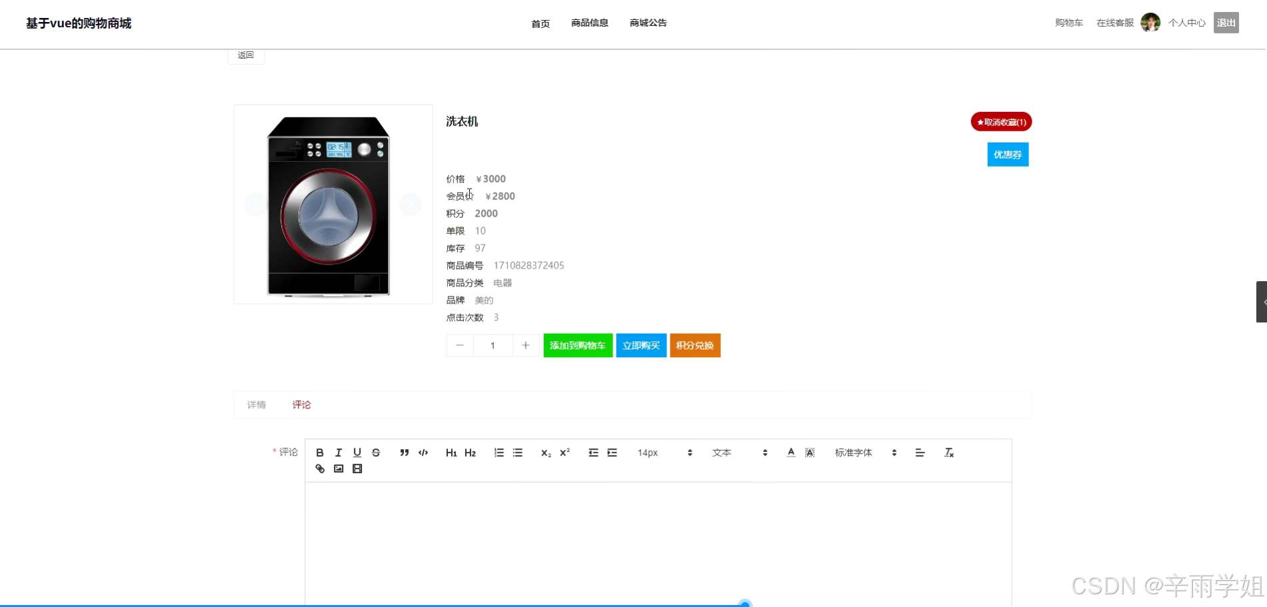1267x607 pixels.
Task: Click 优惠券 coupon button
Action: click(x=1008, y=155)
